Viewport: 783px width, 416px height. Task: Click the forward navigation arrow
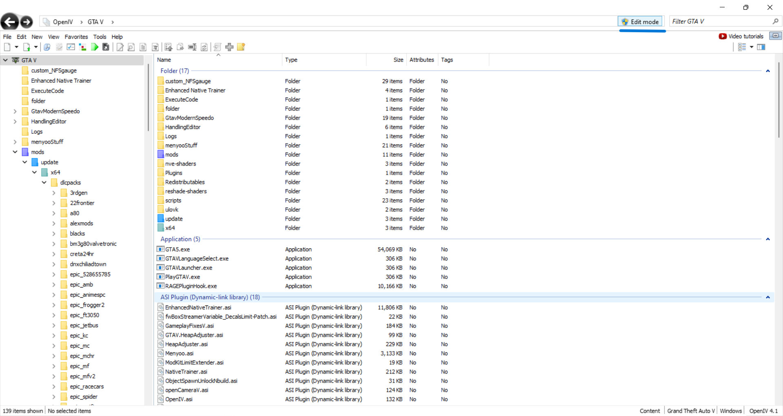click(27, 22)
